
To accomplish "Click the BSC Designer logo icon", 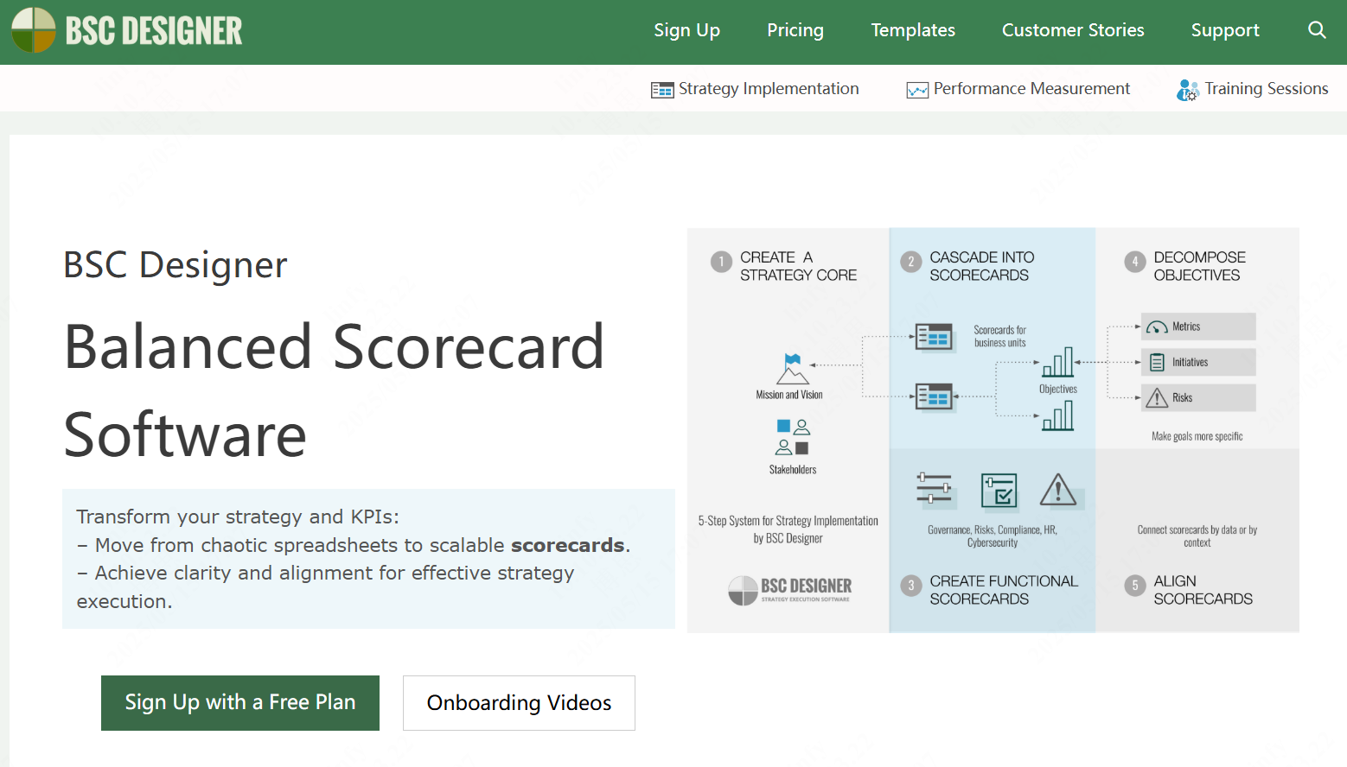I will point(34,30).
